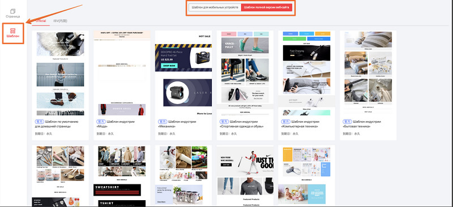The width and height of the screenshot is (453, 207).
Task: Open the kitchen utensils template thumbnail
Action: (x=61, y=176)
